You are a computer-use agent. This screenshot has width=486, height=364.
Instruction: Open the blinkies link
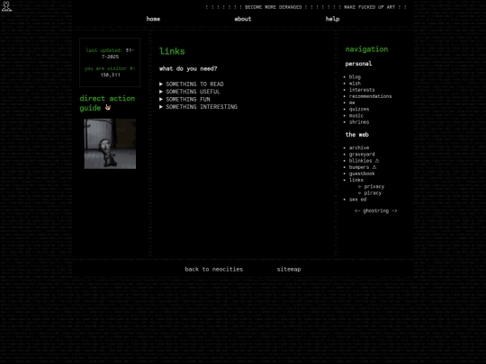[360, 161]
